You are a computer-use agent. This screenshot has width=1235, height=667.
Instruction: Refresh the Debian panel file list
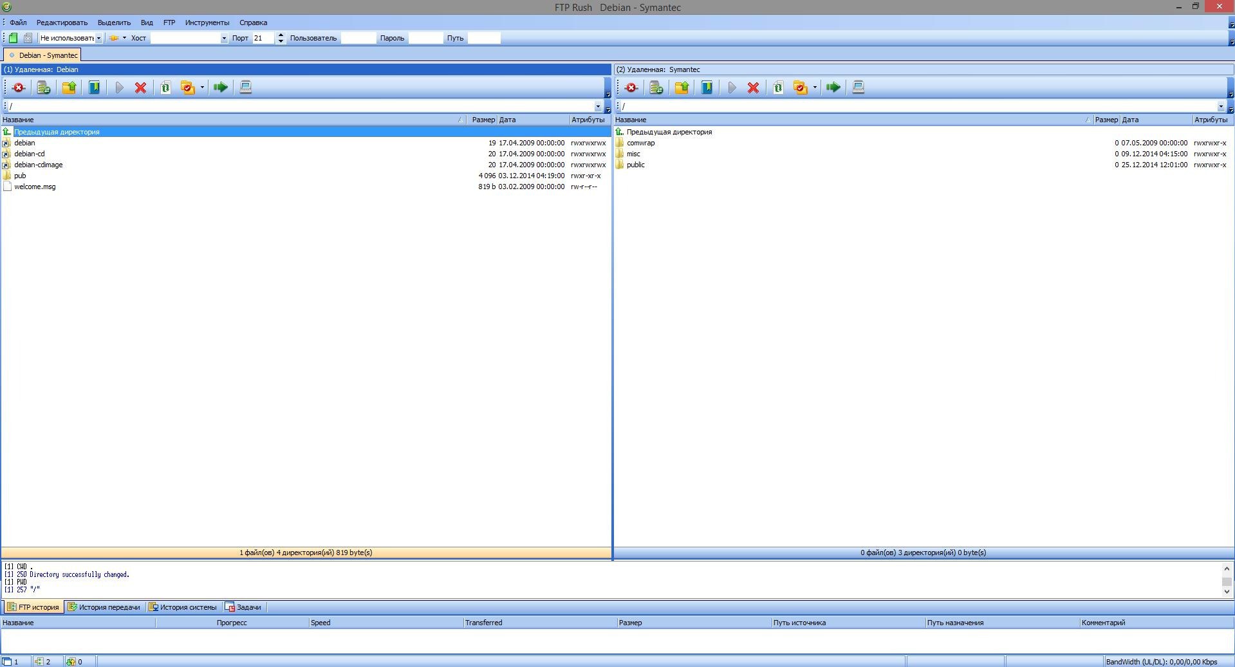pos(165,87)
